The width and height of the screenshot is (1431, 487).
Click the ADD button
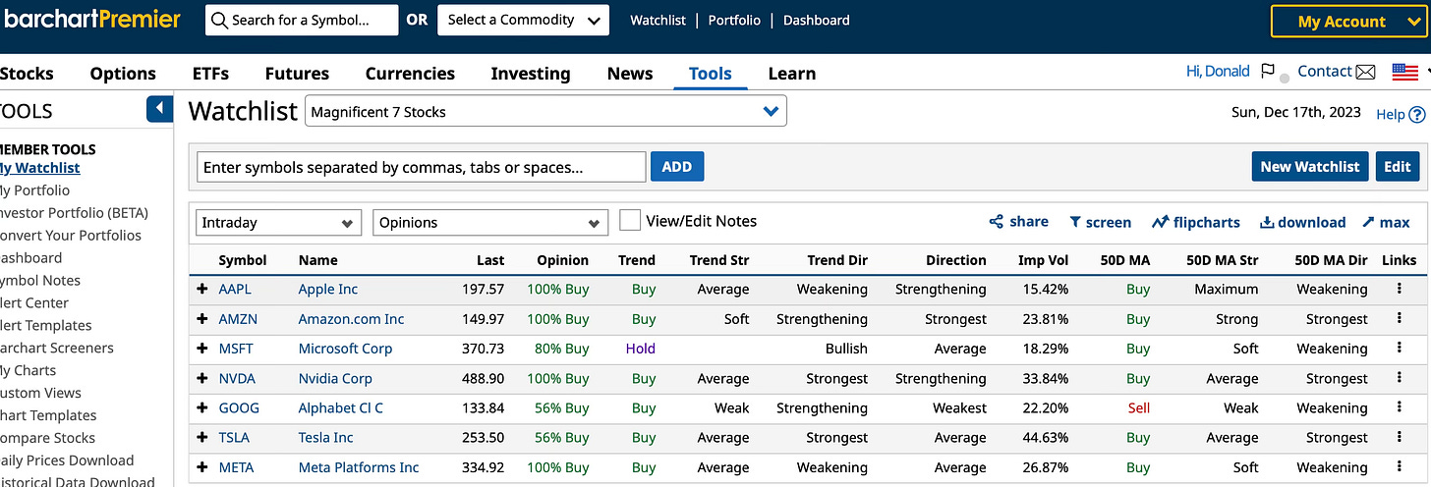(x=677, y=167)
